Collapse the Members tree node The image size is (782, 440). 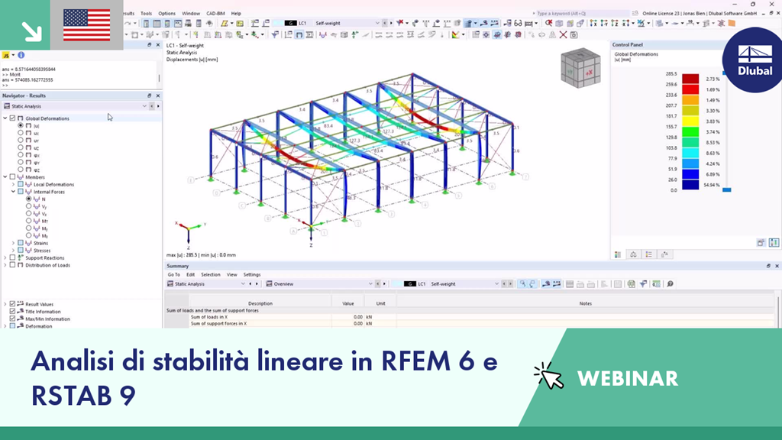[x=5, y=177]
